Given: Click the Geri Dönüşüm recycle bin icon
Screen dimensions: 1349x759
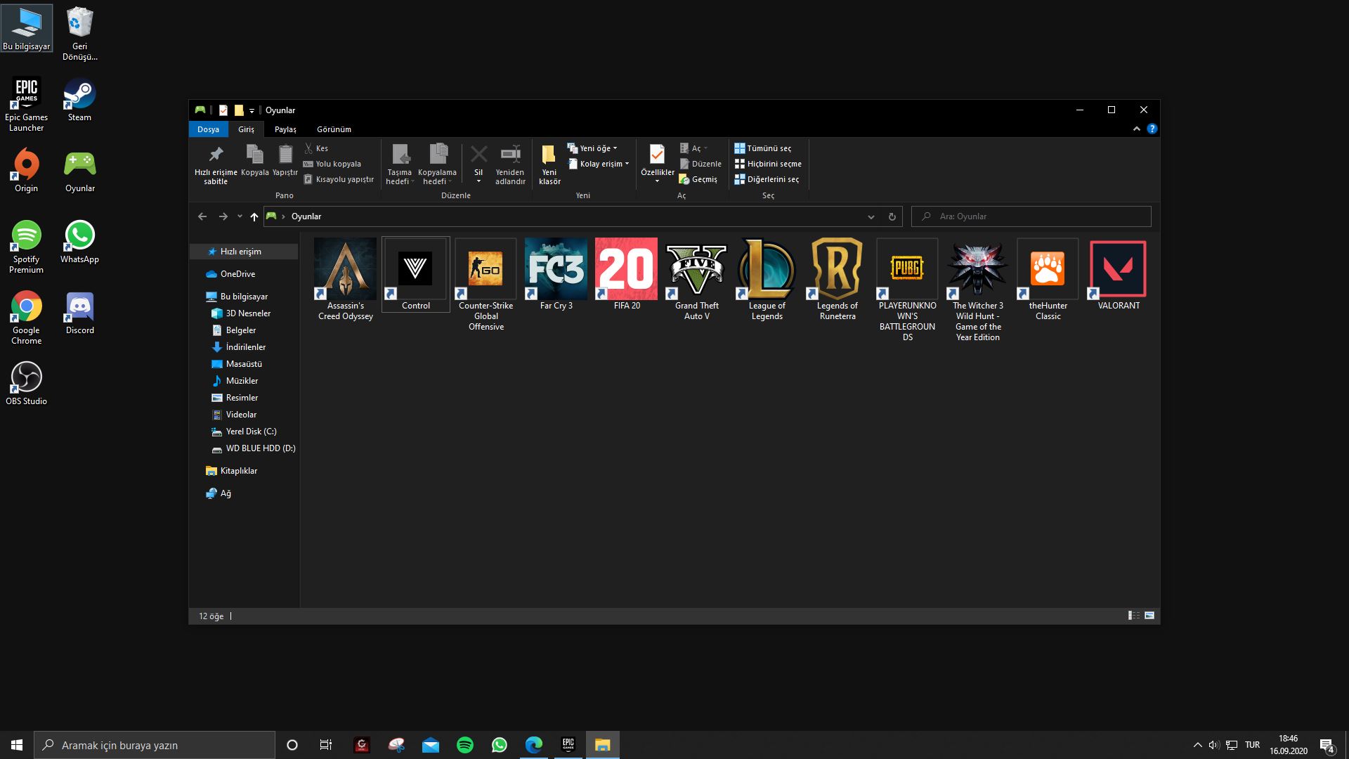Looking at the screenshot, I should pos(79,33).
